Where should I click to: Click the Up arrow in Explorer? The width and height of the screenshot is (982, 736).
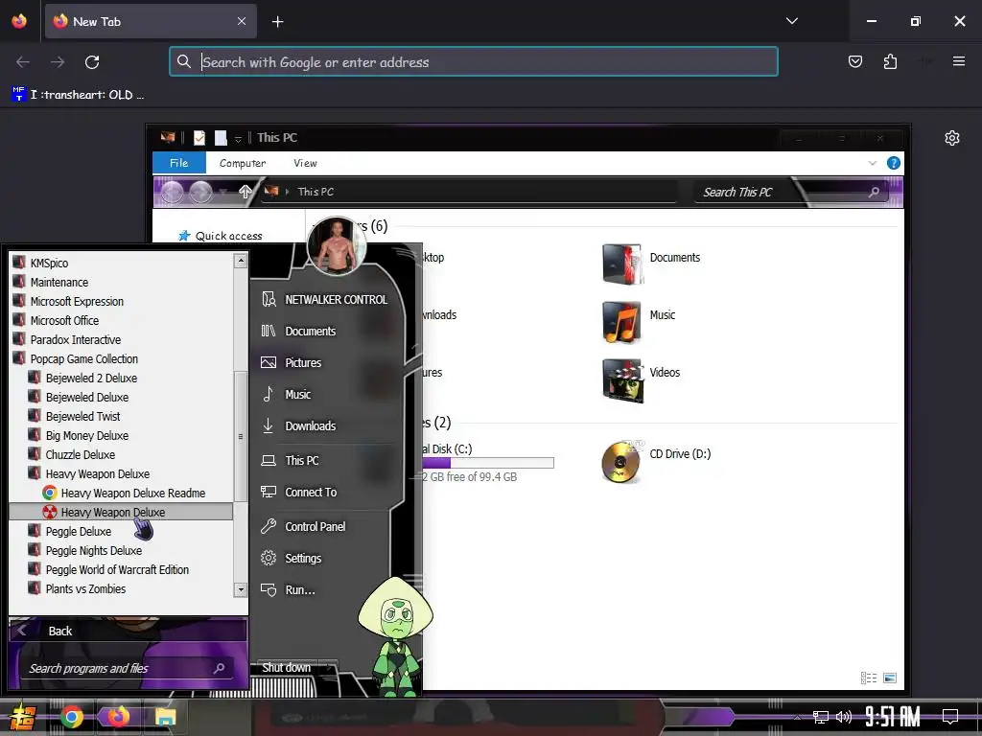tap(245, 192)
